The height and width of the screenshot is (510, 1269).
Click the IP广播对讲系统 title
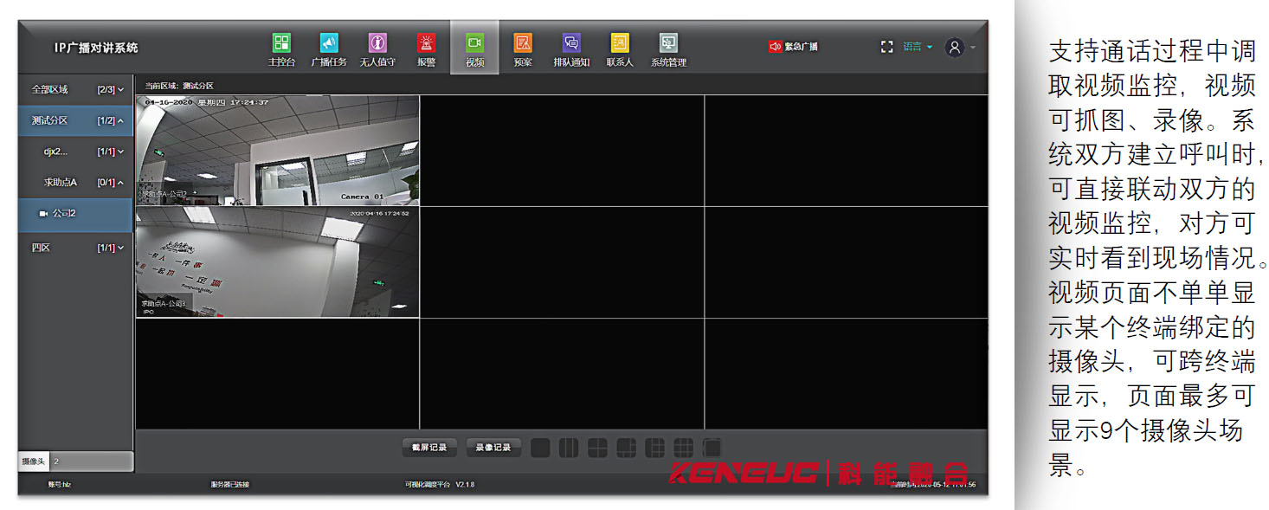(x=95, y=48)
